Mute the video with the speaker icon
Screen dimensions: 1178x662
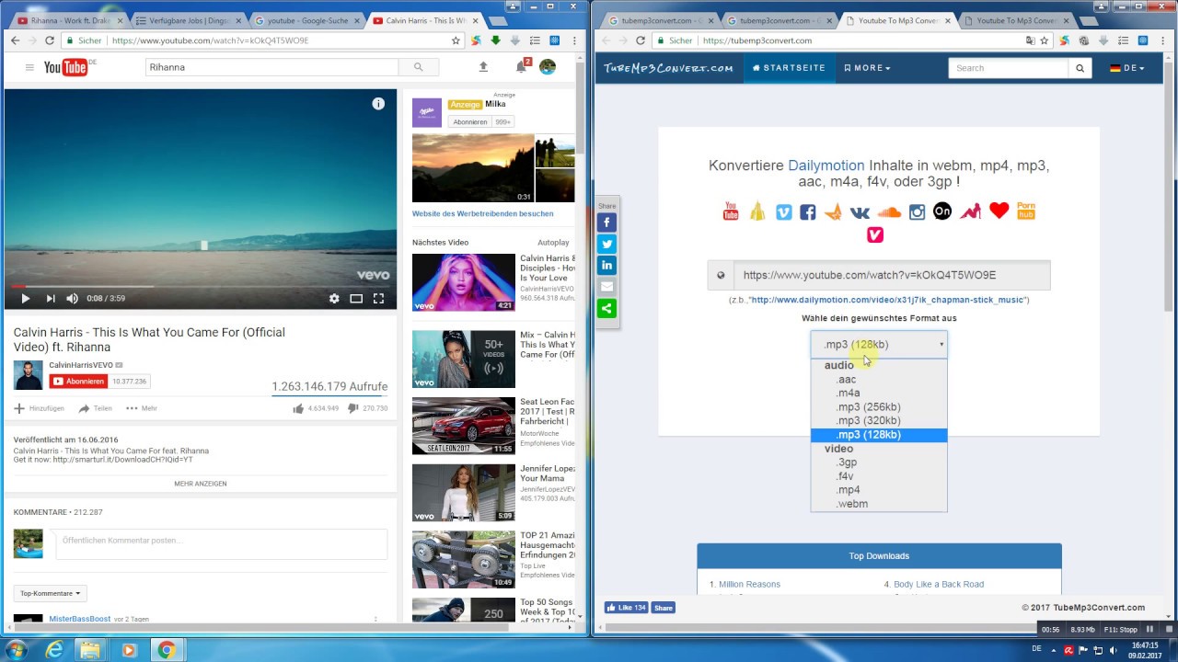[x=73, y=298]
